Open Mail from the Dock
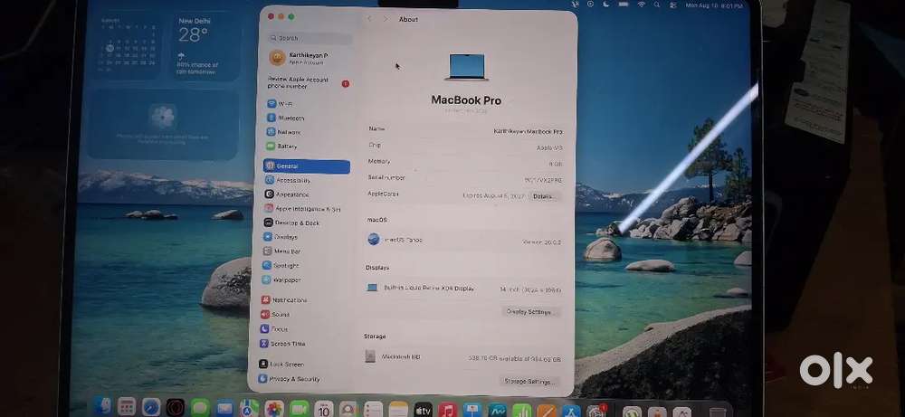 coord(224,408)
